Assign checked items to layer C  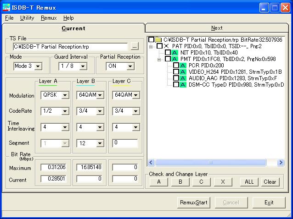pyautogui.click(x=201, y=182)
